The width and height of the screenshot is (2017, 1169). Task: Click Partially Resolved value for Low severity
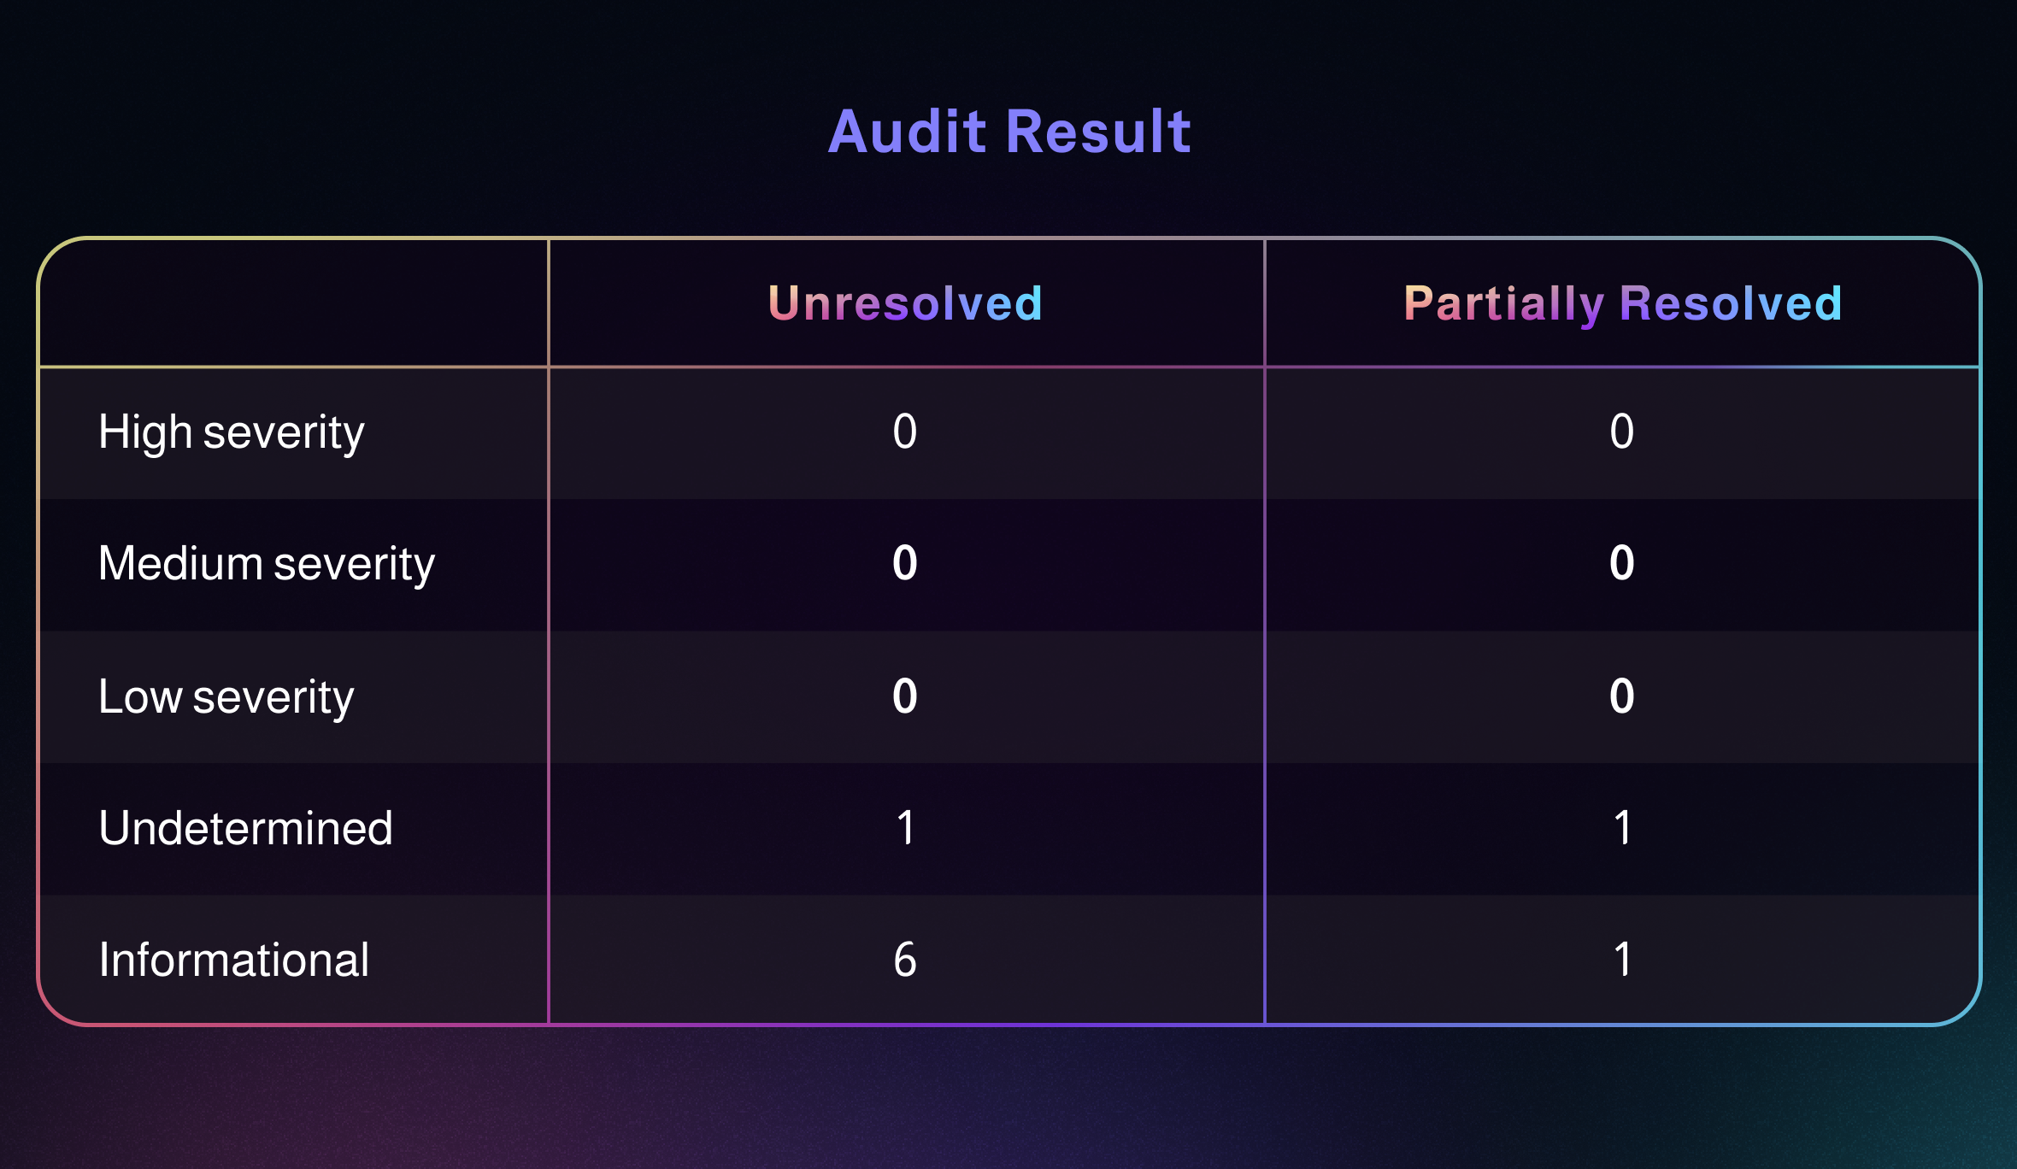[x=1621, y=696]
